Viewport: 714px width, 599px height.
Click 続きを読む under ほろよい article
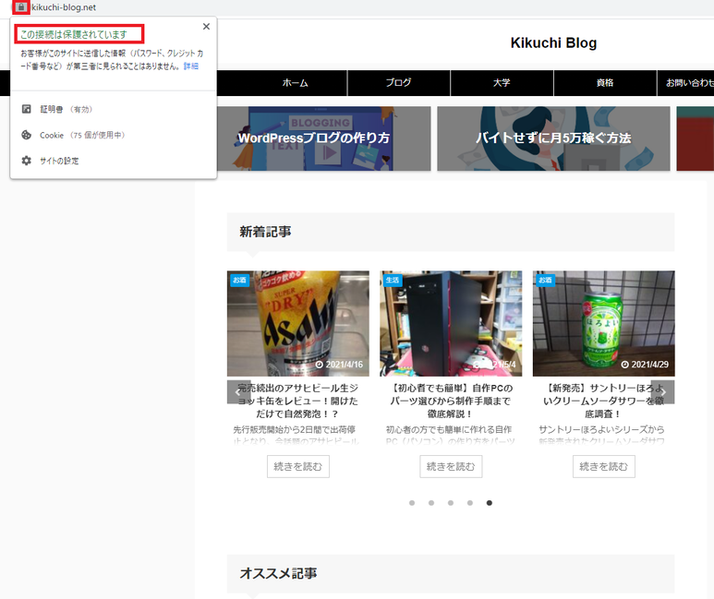pos(604,466)
